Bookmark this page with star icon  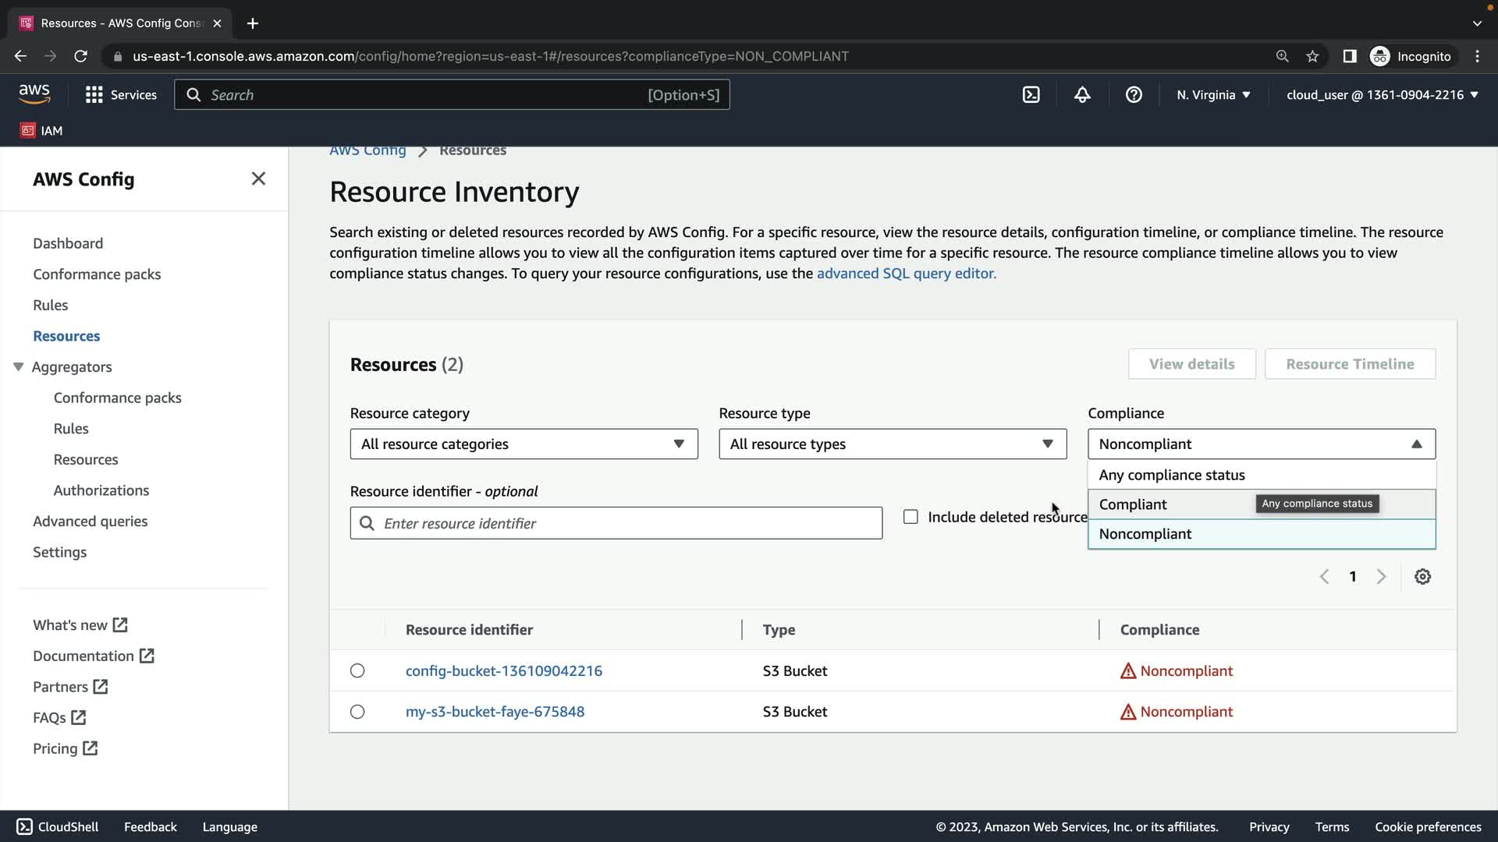[1312, 56]
